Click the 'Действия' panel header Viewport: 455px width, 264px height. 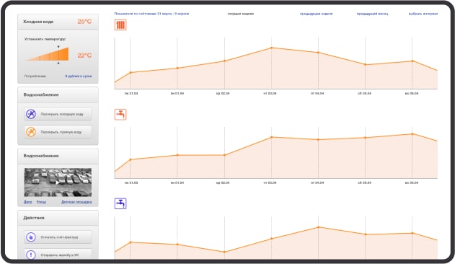[58, 218]
